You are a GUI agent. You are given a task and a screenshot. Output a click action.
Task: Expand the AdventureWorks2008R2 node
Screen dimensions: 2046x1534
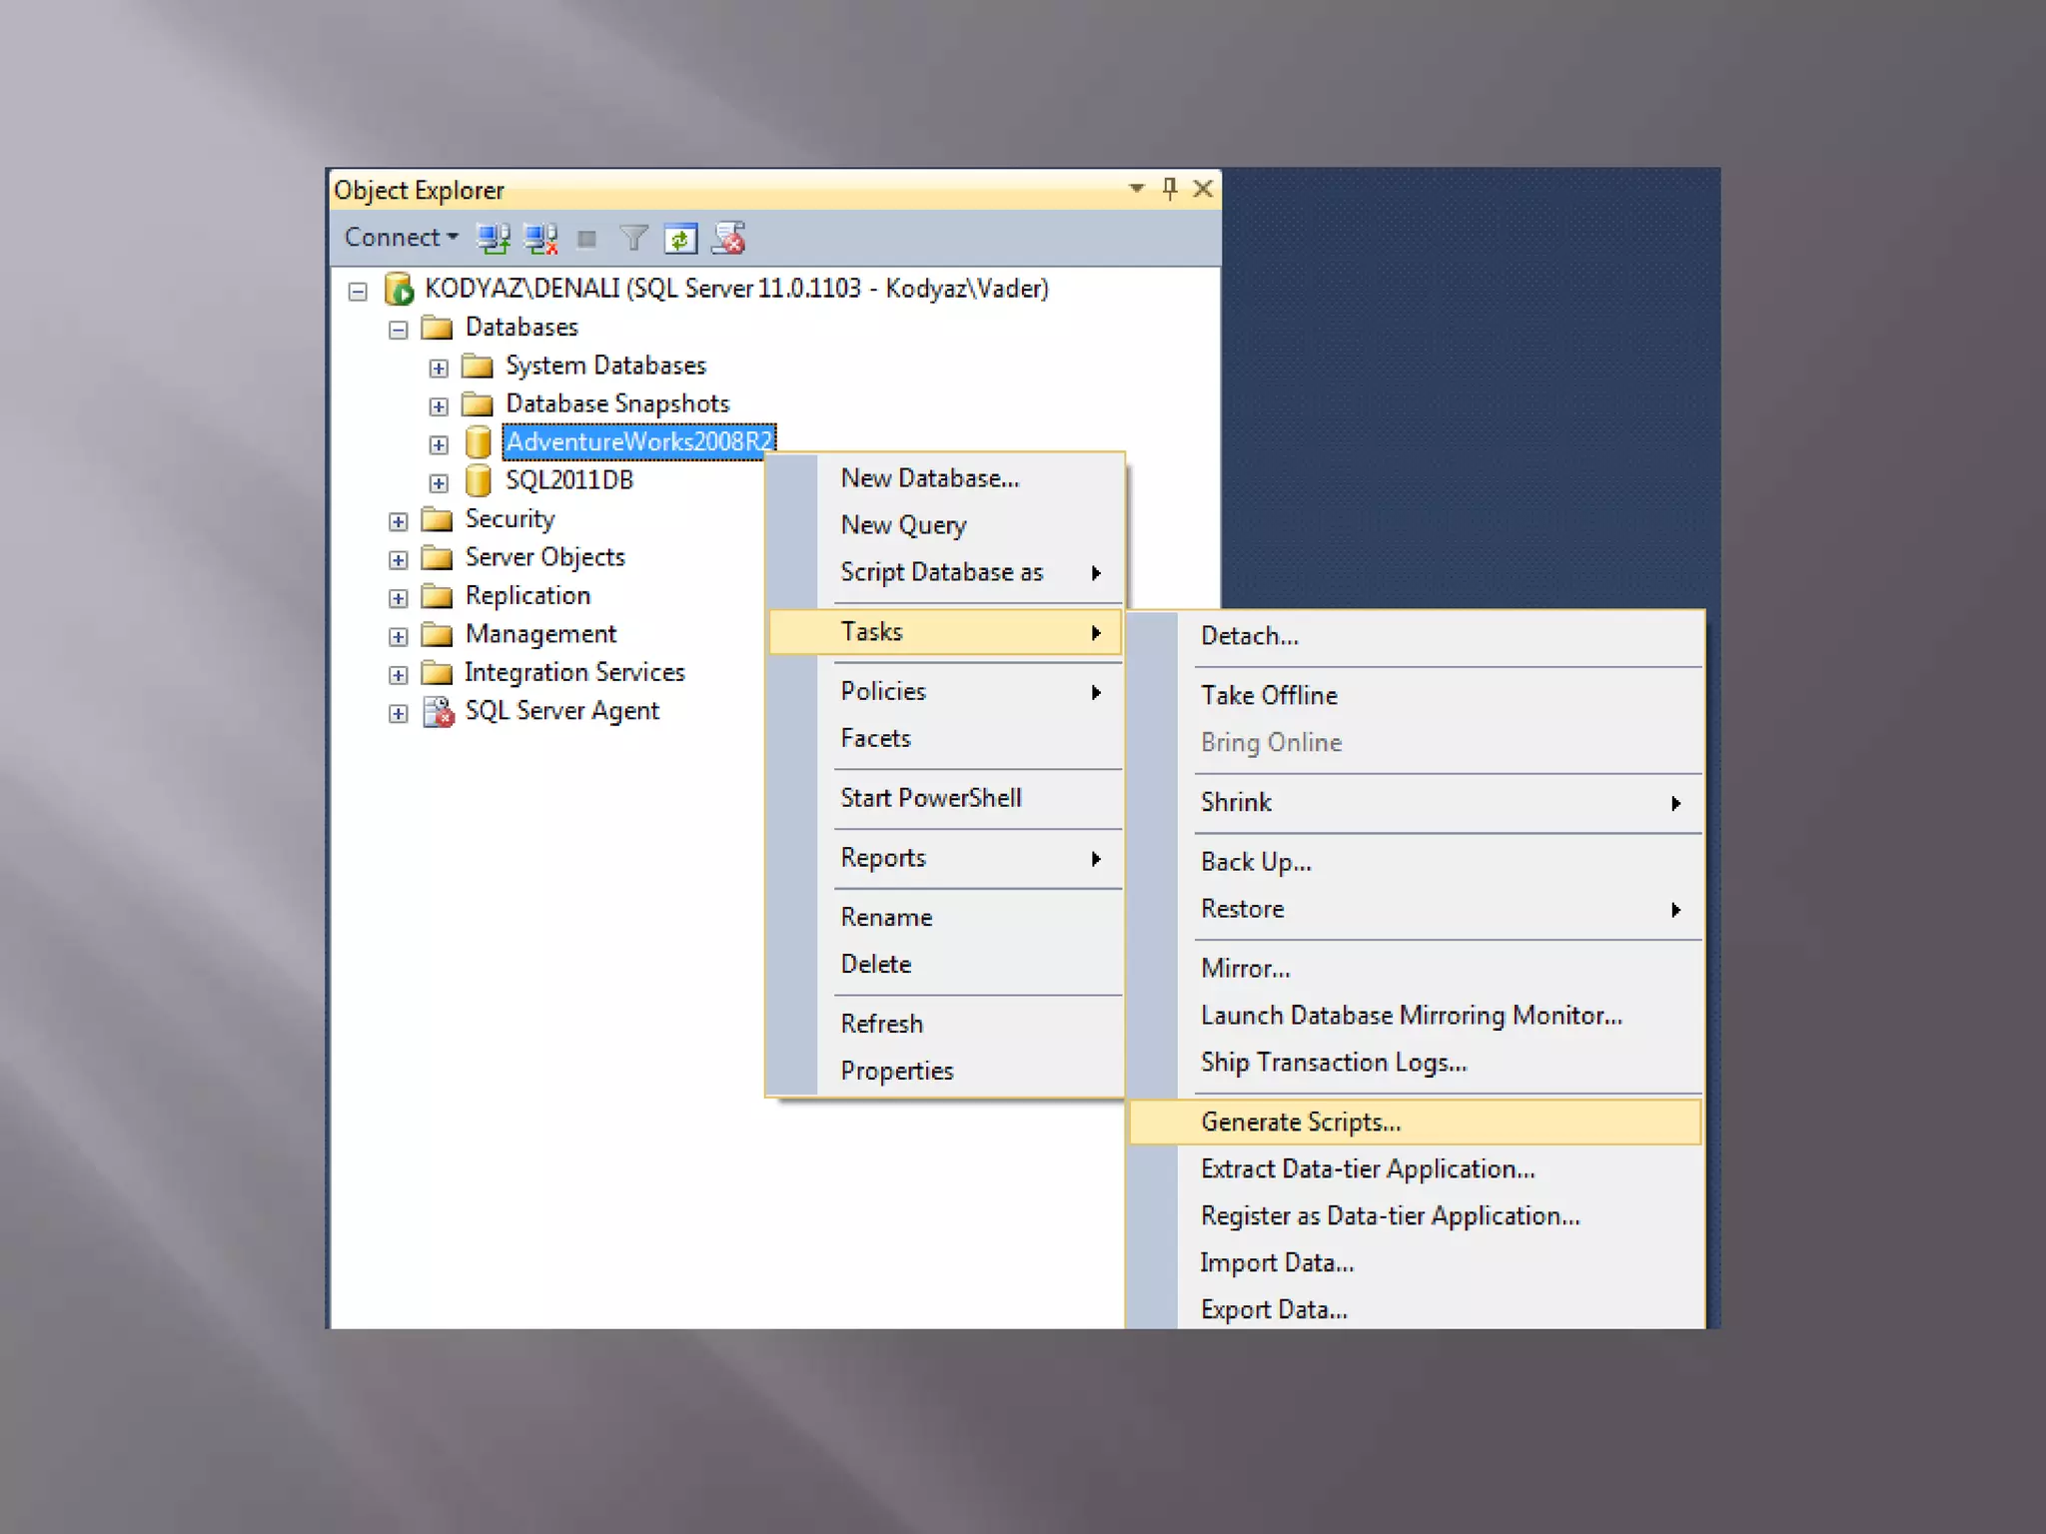[x=439, y=445]
